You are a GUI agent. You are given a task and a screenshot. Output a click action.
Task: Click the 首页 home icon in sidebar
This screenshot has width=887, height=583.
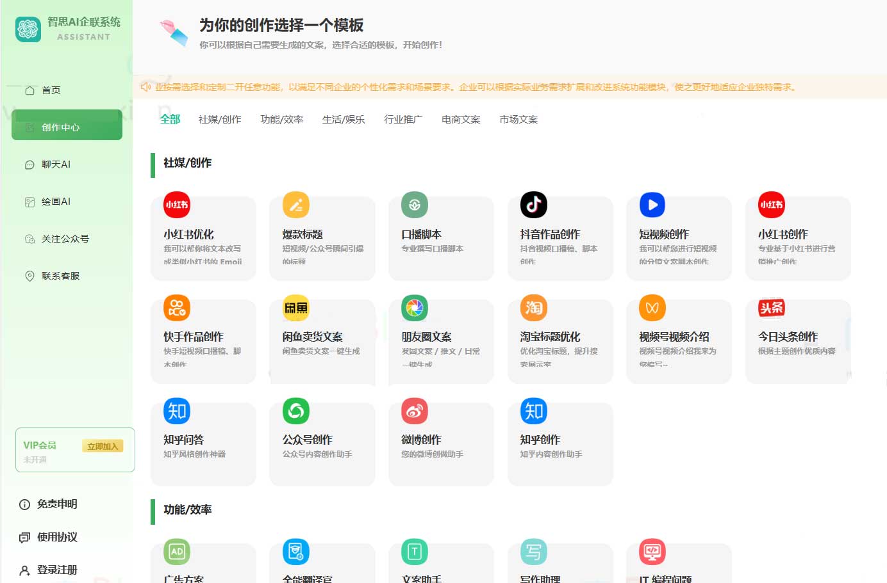tap(29, 90)
